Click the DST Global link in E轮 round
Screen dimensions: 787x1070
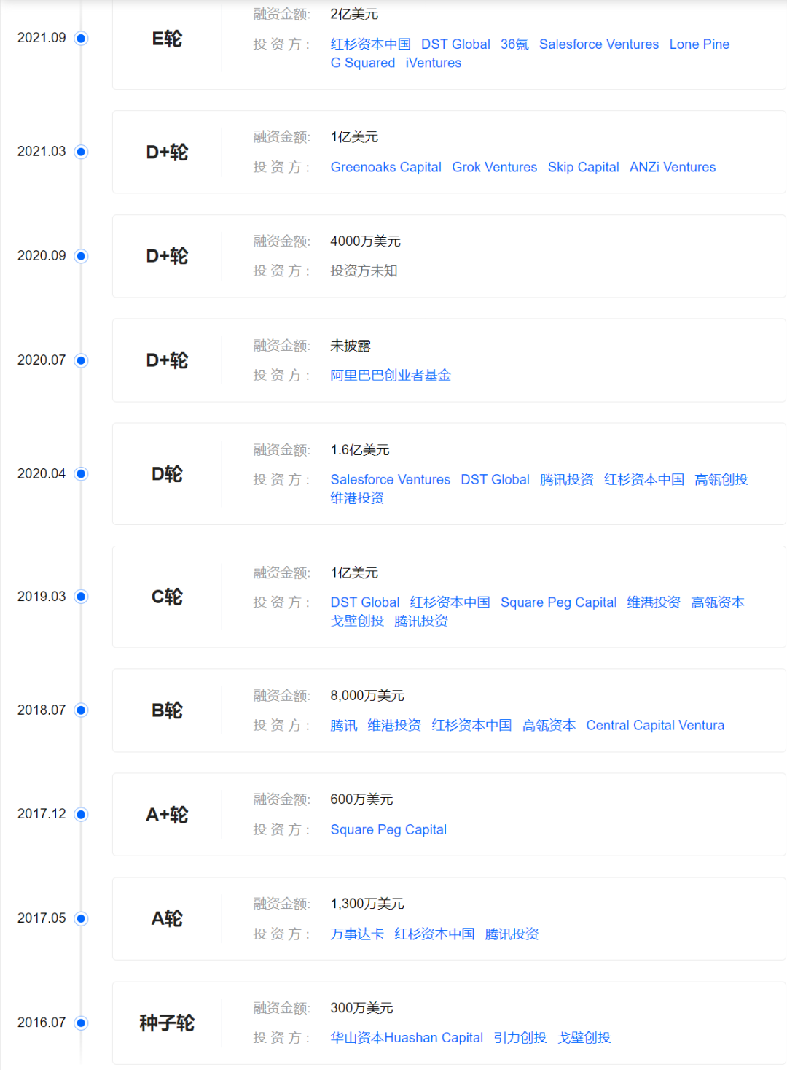pos(455,44)
